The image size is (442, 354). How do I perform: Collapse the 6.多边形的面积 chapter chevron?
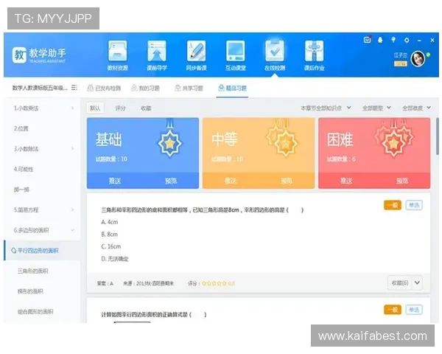tap(72, 230)
